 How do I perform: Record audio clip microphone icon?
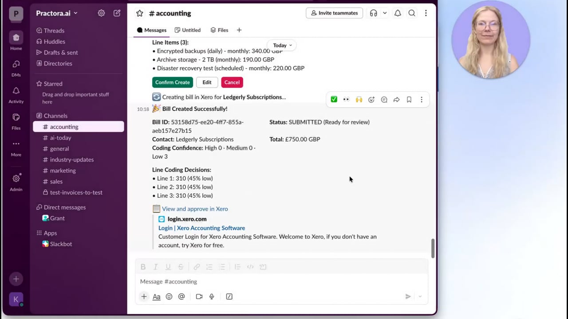pos(212,296)
